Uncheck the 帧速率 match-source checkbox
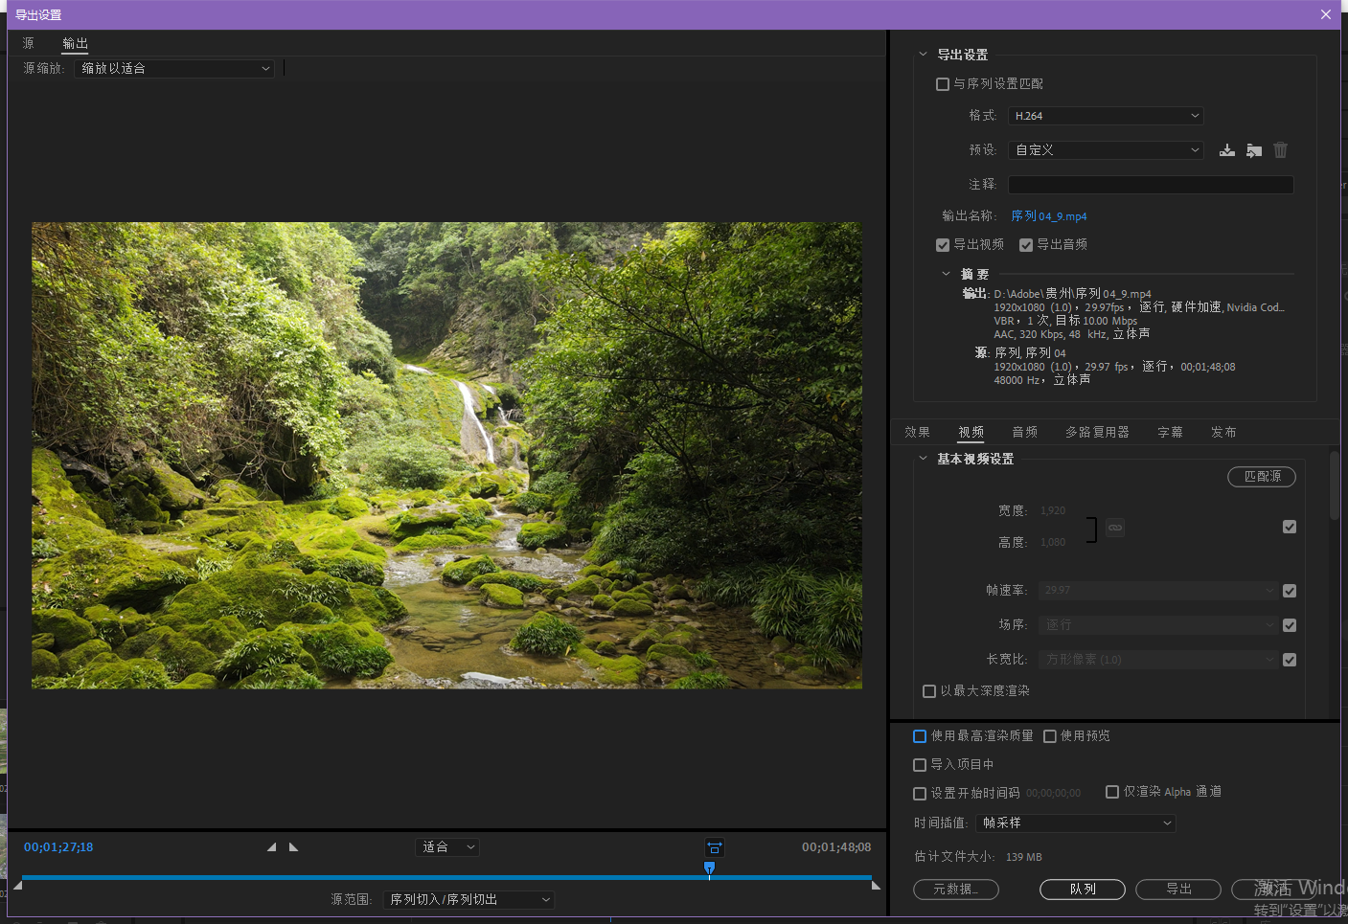 (1290, 591)
